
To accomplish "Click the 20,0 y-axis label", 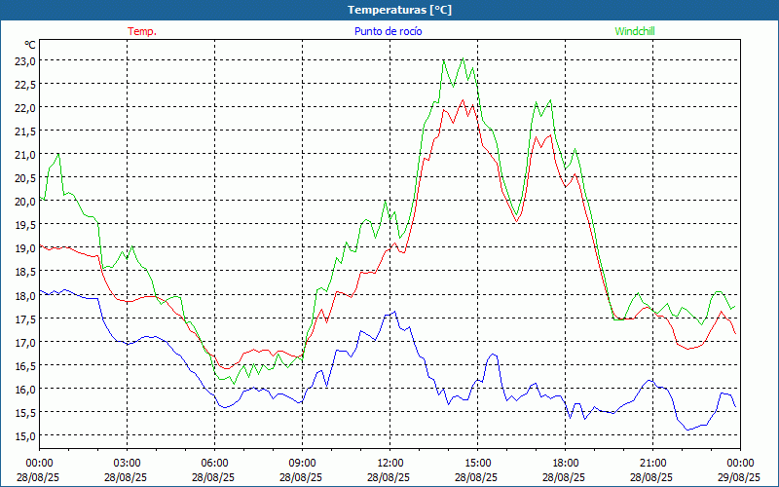I will tap(25, 202).
